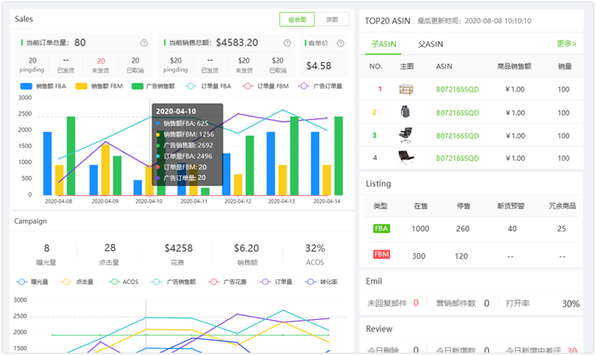This screenshot has height=355, width=596.
Task: Open ASIN B07216SSQD link in row 2
Action: (x=457, y=113)
